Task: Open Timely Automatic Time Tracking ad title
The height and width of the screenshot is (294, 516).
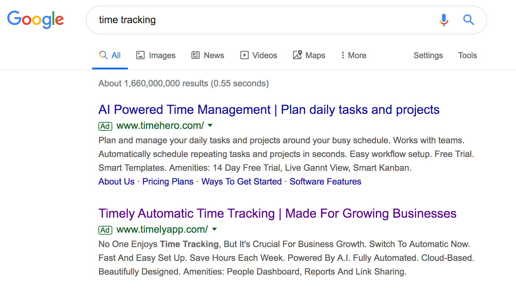Action: pyautogui.click(x=277, y=214)
